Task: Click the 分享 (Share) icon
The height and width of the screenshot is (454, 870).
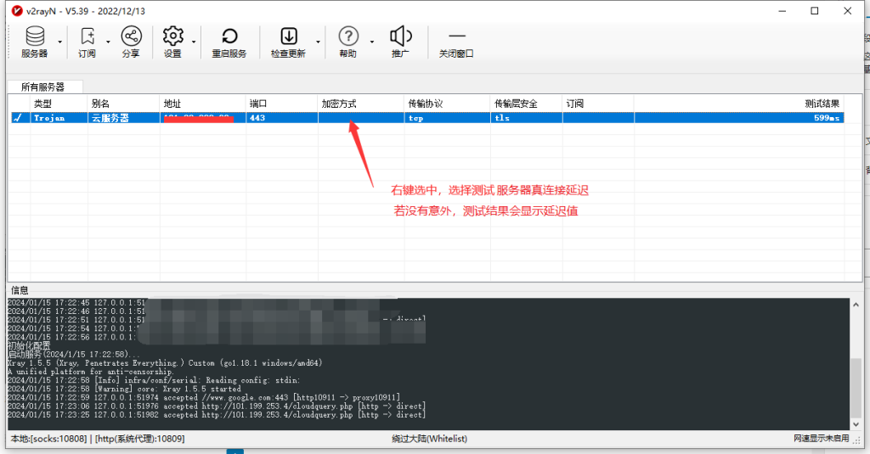Action: pos(131,42)
